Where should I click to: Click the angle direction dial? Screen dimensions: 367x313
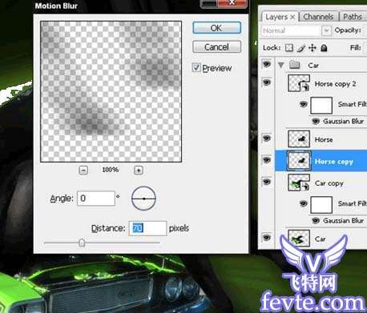click(143, 199)
